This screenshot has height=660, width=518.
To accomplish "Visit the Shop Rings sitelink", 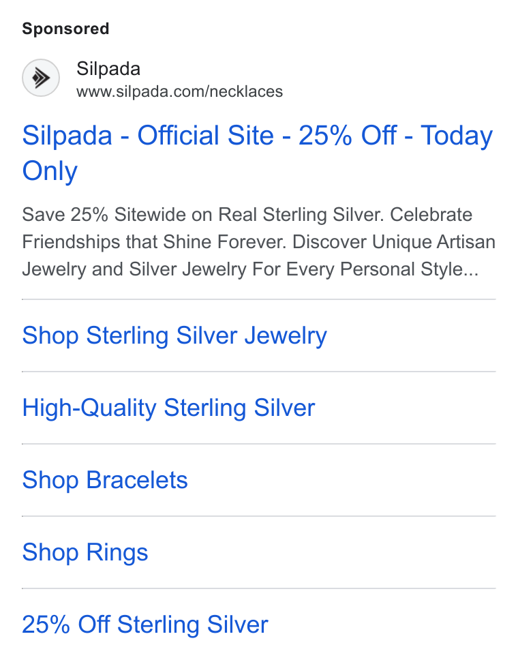I will pyautogui.click(x=85, y=553).
